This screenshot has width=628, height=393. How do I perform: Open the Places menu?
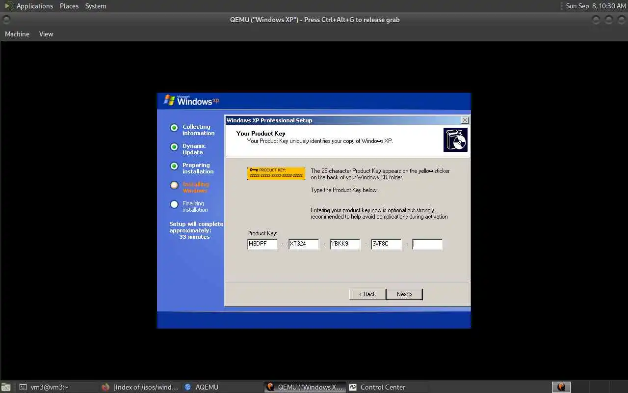pyautogui.click(x=69, y=6)
